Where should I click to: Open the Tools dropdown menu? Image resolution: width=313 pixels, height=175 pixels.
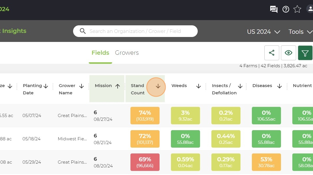(300, 32)
